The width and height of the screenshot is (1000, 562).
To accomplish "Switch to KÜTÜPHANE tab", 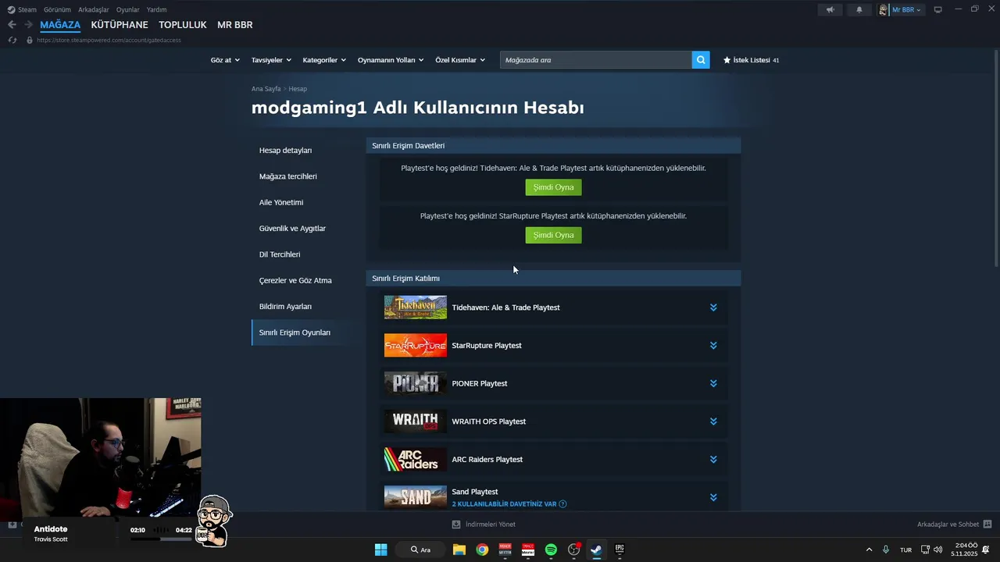I will 120,25.
